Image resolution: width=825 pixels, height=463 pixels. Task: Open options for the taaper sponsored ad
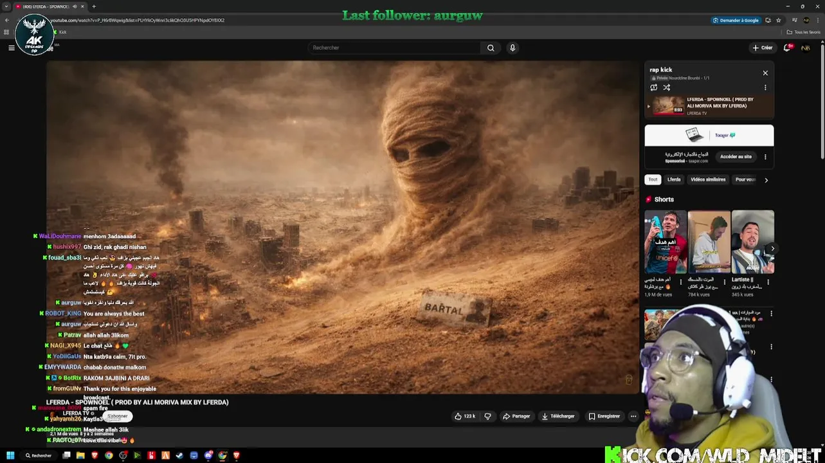765,156
